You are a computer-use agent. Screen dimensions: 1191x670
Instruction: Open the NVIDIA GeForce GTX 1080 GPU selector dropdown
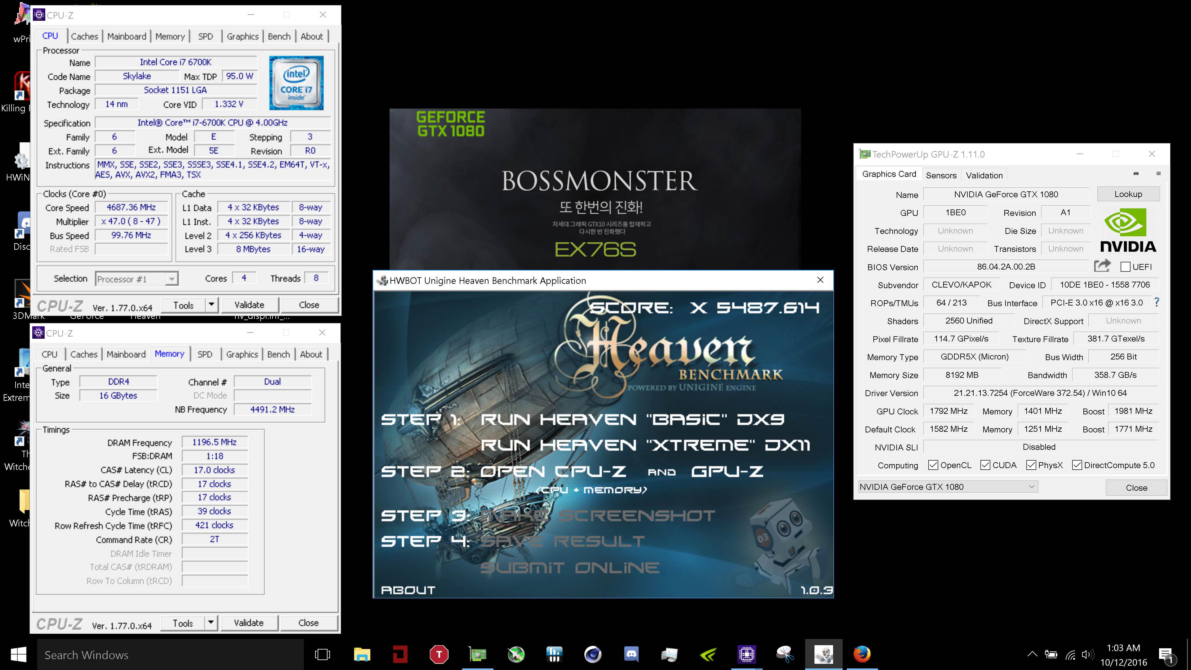[948, 486]
